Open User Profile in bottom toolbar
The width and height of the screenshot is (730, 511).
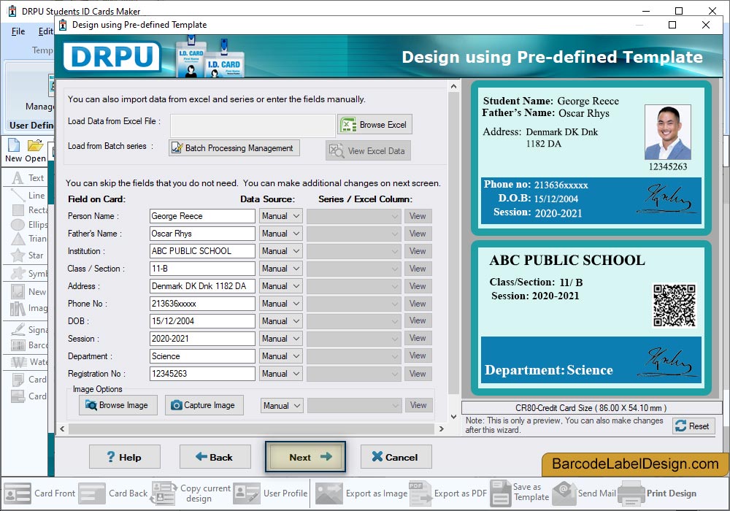point(271,493)
